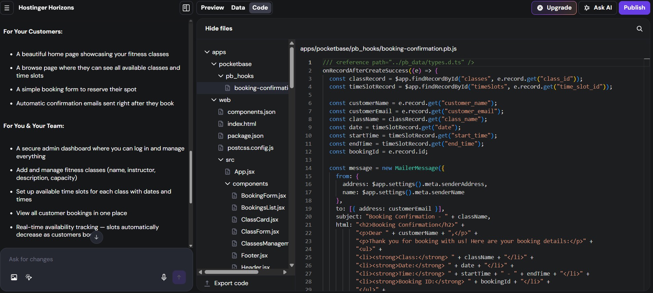This screenshot has width=653, height=293.
Task: Click file tree scroll-down arrow
Action: (292, 265)
